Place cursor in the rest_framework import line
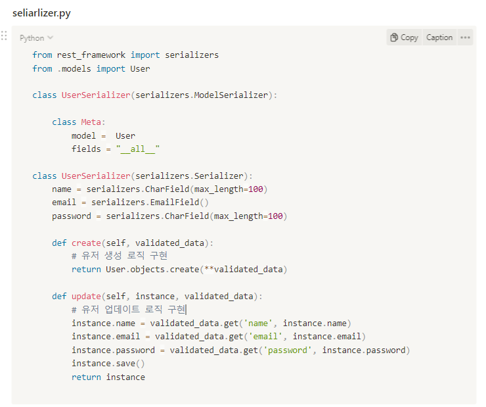This screenshot has height=407, width=486. tap(125, 55)
